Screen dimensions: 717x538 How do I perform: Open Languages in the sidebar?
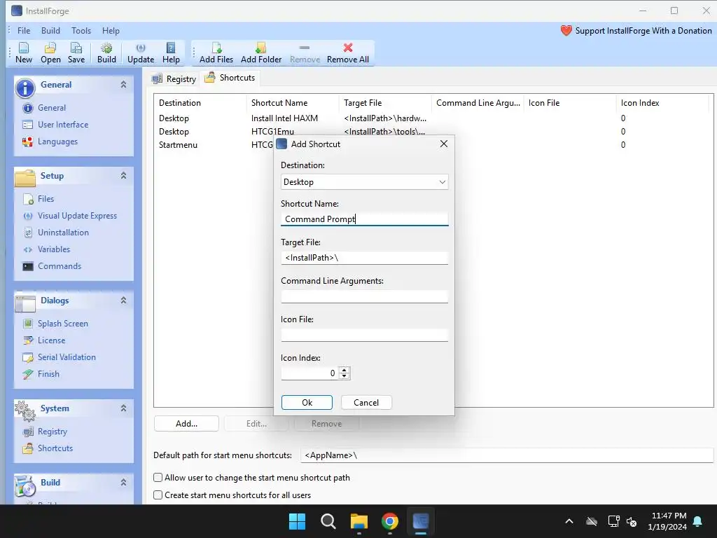click(x=57, y=142)
